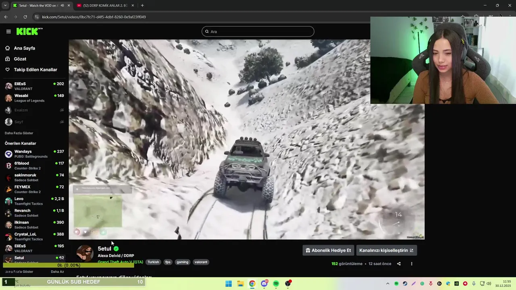Click the Steam tray icon
The height and width of the screenshot is (290, 516).
(405, 284)
